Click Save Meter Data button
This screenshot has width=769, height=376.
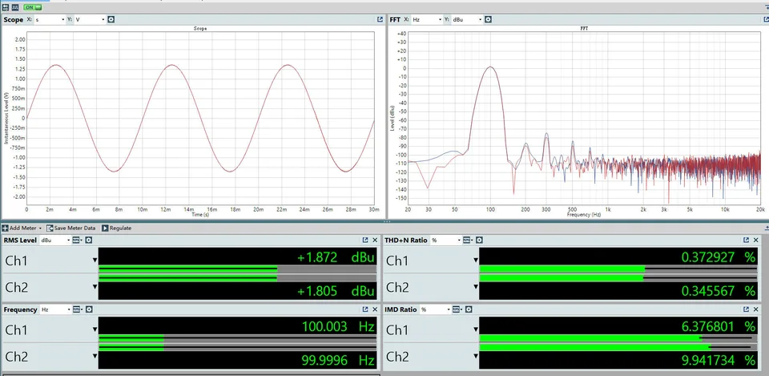click(x=71, y=228)
